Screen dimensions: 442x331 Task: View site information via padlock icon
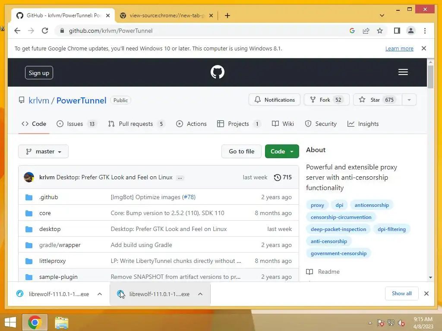[62, 31]
